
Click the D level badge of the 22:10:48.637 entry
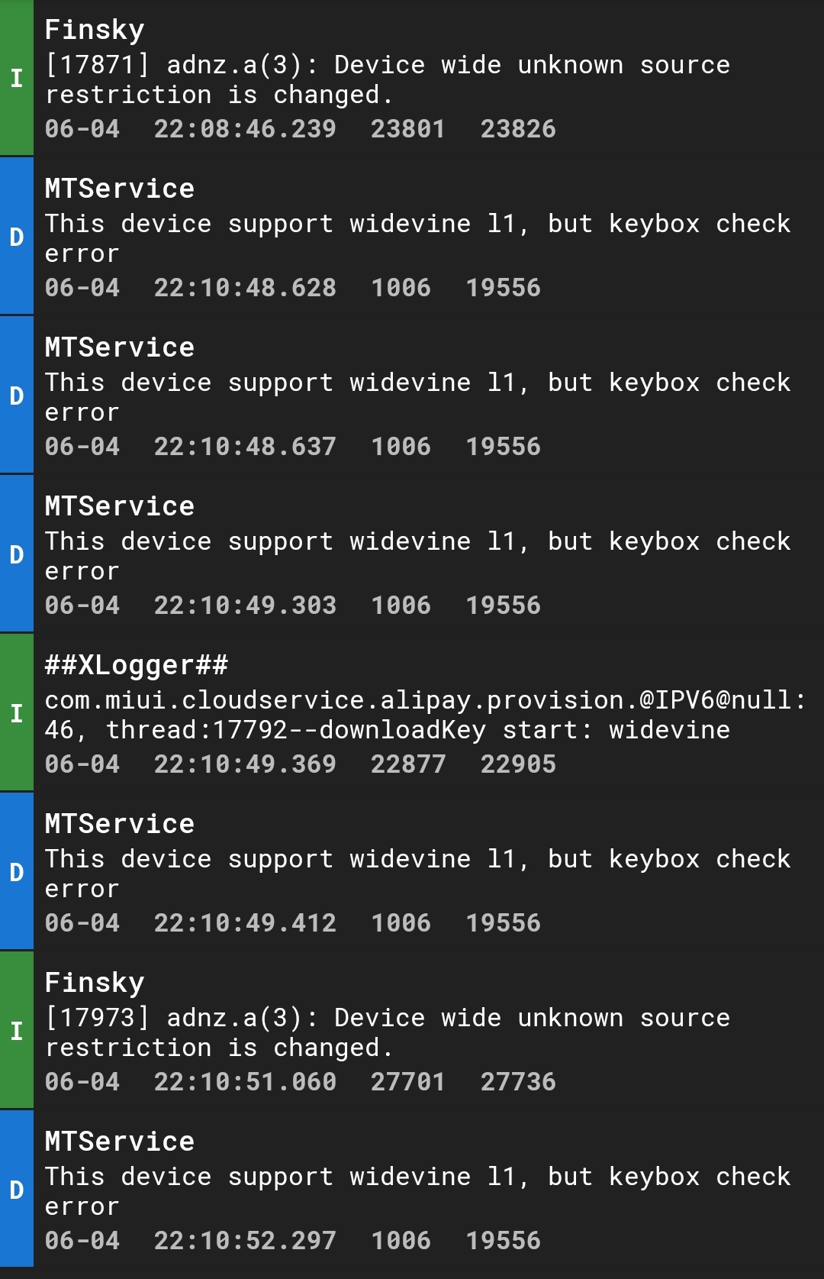click(x=17, y=395)
